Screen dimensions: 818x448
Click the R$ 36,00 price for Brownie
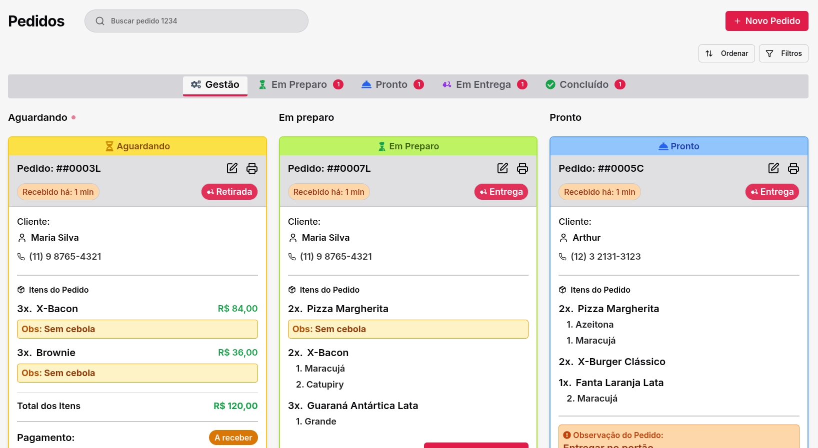pyautogui.click(x=237, y=353)
